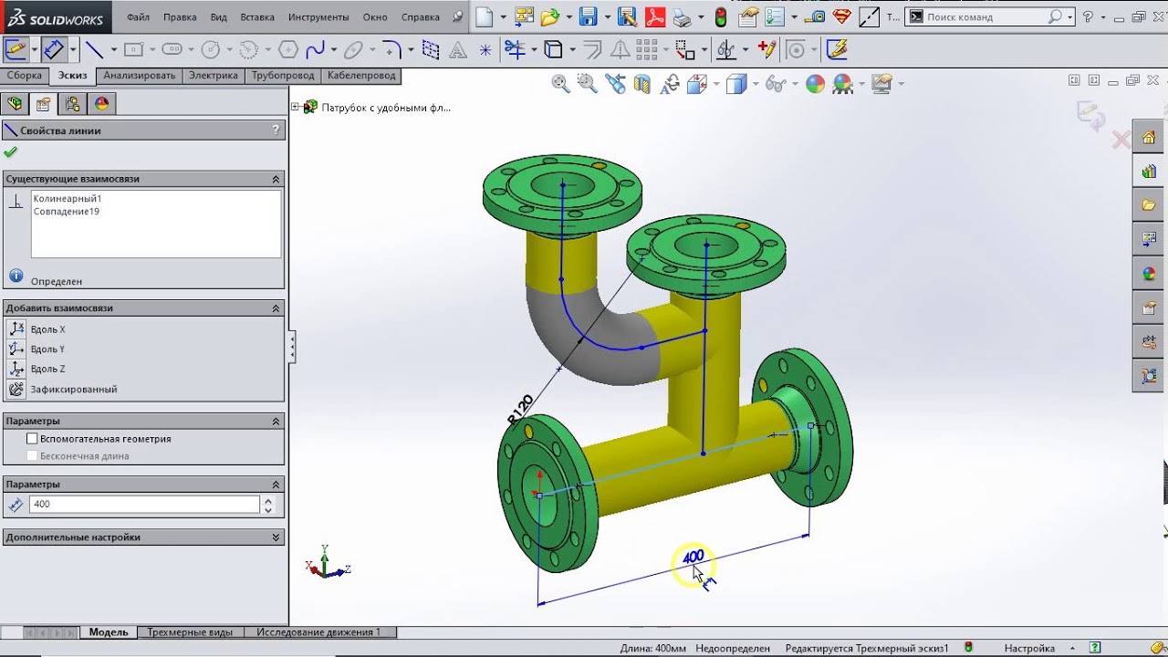Screen dimensions: 1168x657
Task: Click the Rebuild traffic light icon
Action: 721,16
